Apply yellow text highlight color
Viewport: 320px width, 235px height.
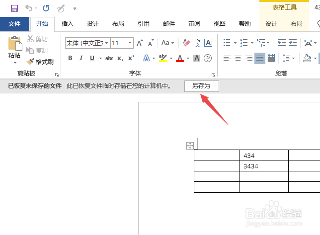click(x=163, y=58)
